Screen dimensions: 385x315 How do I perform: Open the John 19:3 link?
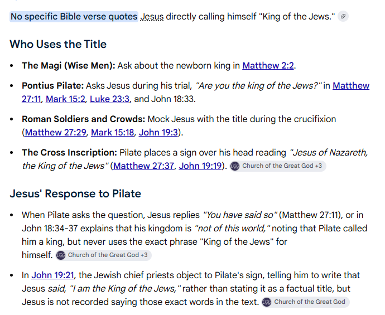158,132
